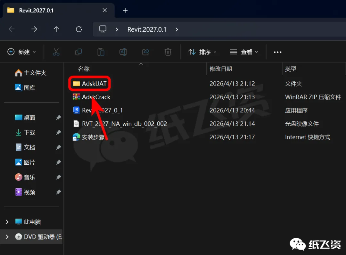Viewport: 346px width, 255px height.
Task: Click the 2026/4/13 21:12 date cell
Action: click(x=232, y=84)
